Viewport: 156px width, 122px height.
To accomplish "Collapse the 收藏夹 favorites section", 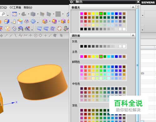I will pos(133,7).
